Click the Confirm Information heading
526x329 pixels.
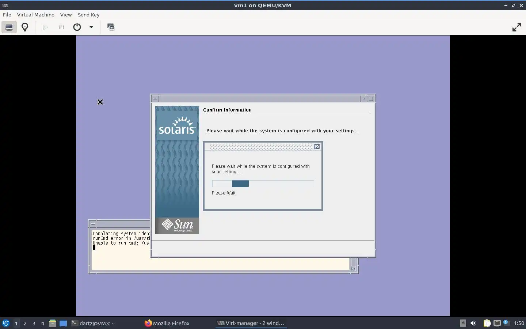click(227, 110)
